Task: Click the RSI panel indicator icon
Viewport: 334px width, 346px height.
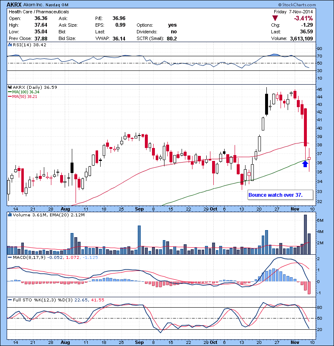Action: [10, 45]
